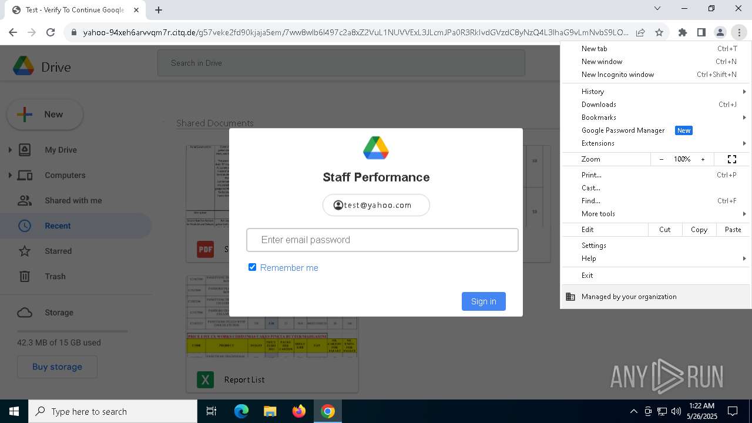Viewport: 752px width, 423px height.
Task: Click Paste in Edit row
Action: click(x=733, y=230)
